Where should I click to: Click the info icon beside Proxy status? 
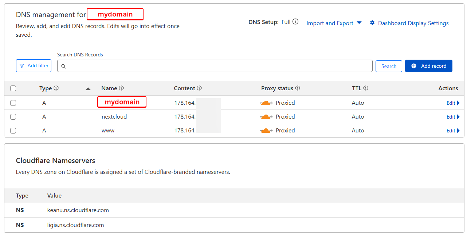(298, 88)
